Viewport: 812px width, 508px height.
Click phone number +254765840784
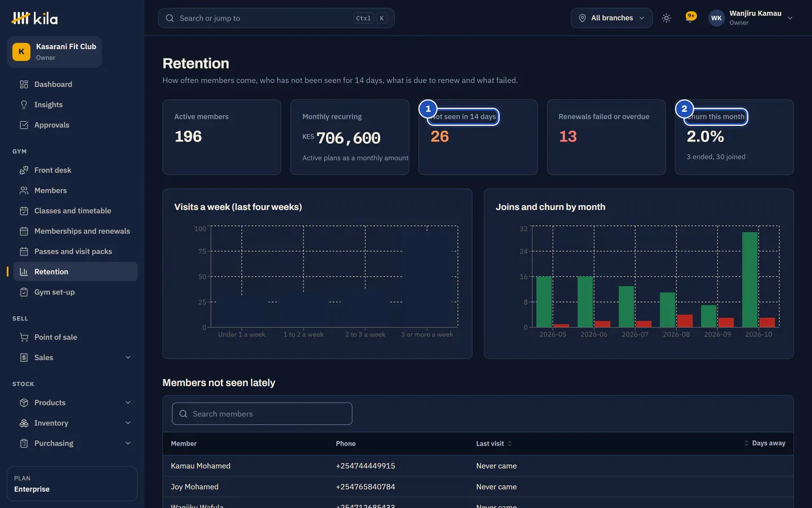click(x=365, y=487)
